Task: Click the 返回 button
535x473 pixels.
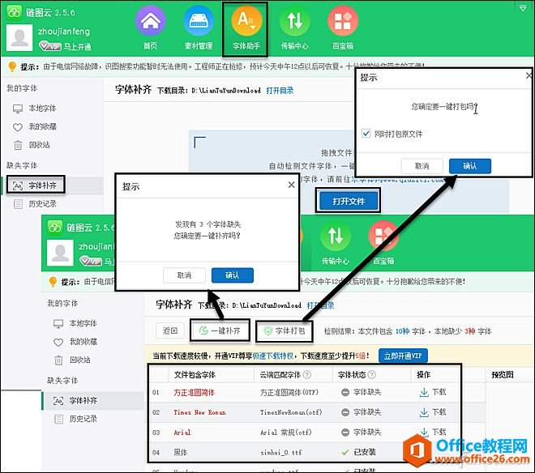Action: 170,330
